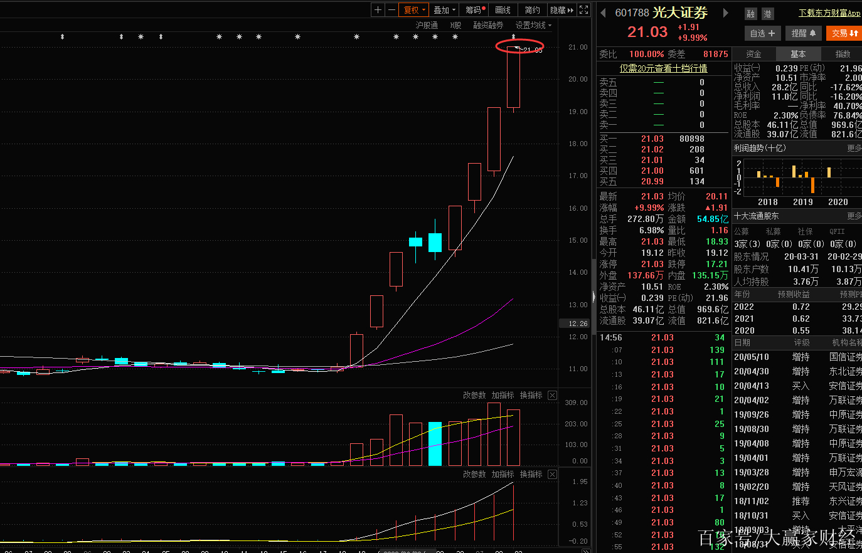
Task: Open 20/04/13 安信证券 买入 rating
Action: (797, 386)
